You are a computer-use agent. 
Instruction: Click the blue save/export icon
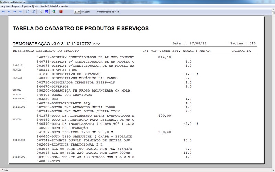(46, 12)
